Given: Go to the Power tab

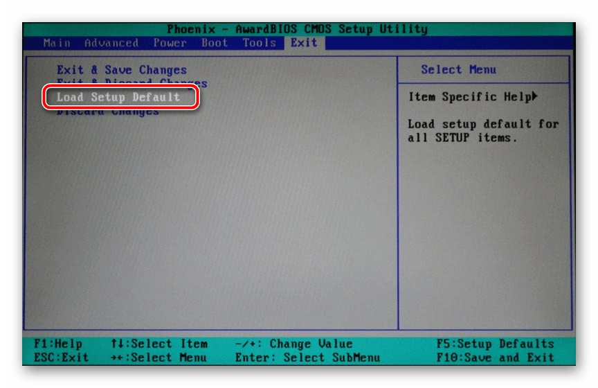Looking at the screenshot, I should [x=170, y=43].
